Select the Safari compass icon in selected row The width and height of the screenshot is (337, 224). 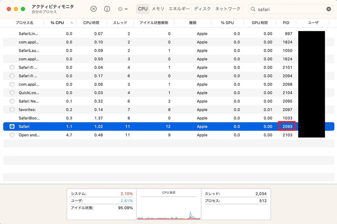(12, 126)
